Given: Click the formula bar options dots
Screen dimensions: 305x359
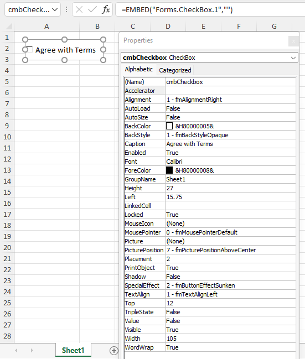Looking at the screenshot, I should click(x=66, y=9).
